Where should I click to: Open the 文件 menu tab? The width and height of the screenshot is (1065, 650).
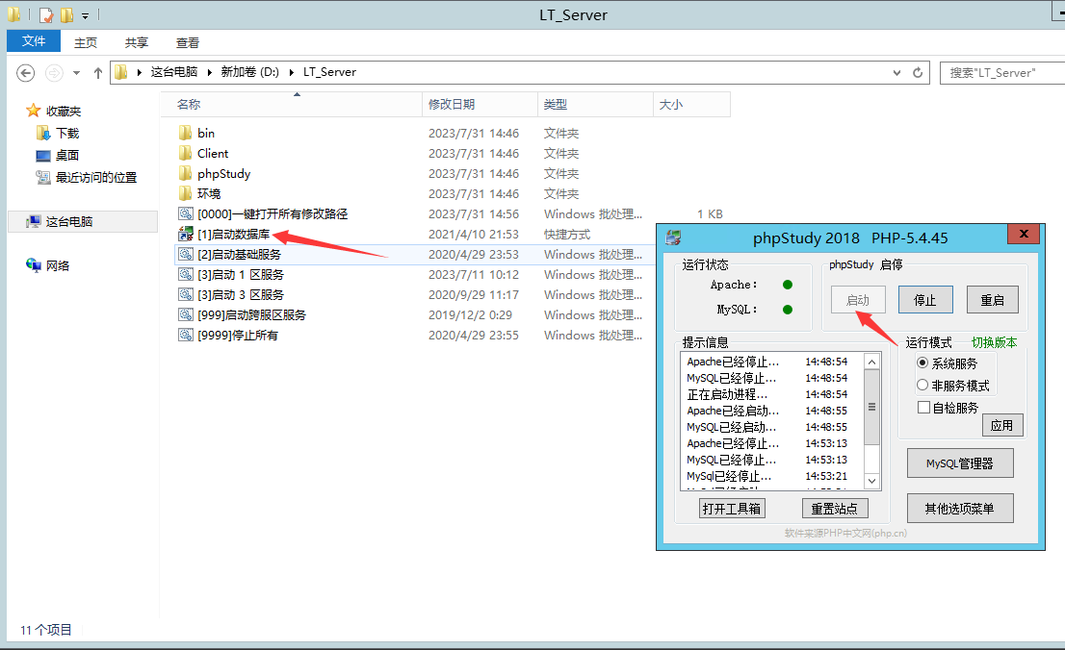(x=34, y=41)
